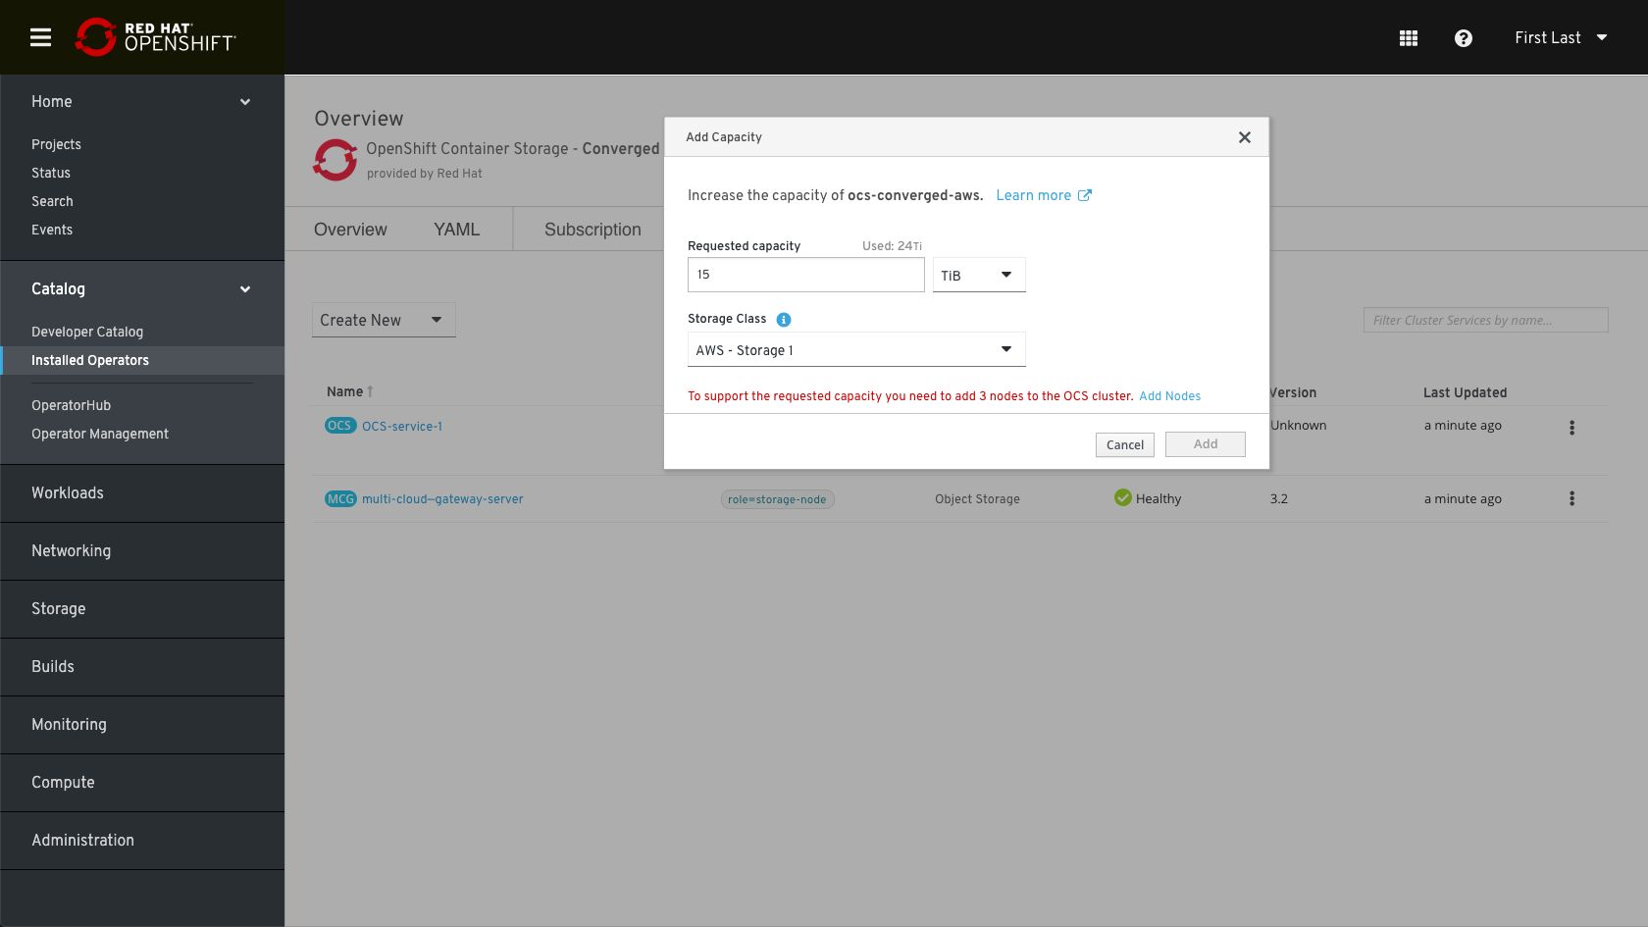Sort by Last Updated column header
Image resolution: width=1648 pixels, height=927 pixels.
[x=1465, y=392]
